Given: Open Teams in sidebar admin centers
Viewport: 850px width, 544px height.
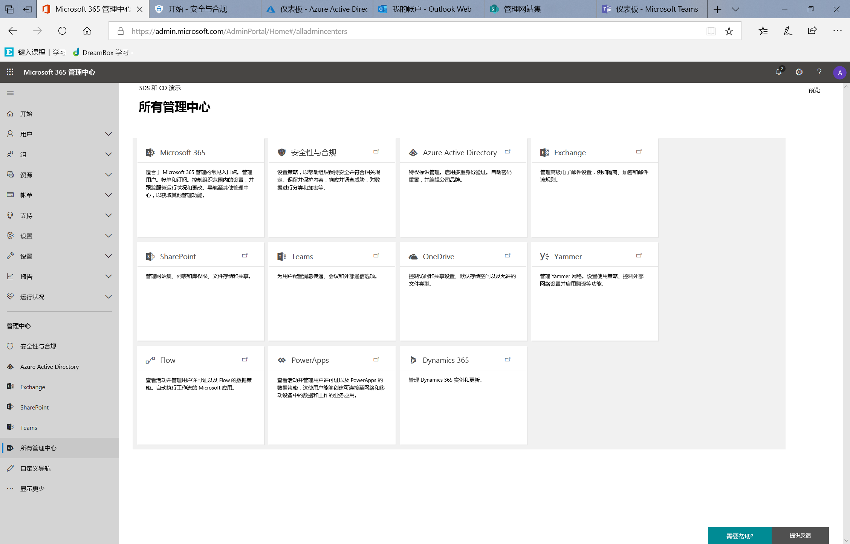Looking at the screenshot, I should click(x=60, y=428).
